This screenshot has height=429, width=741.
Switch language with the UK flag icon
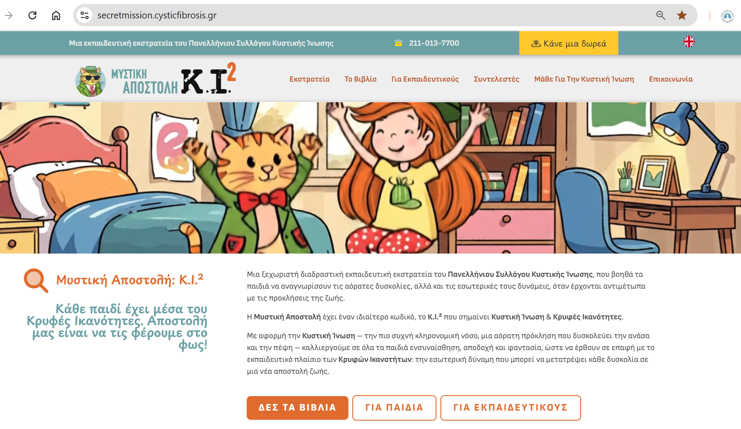point(689,42)
